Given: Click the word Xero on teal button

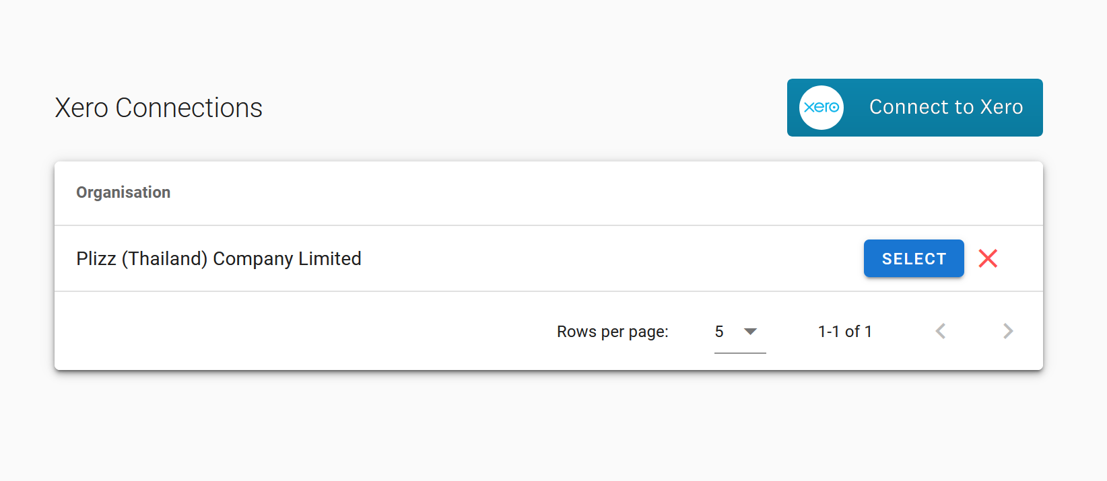Looking at the screenshot, I should (x=1001, y=108).
